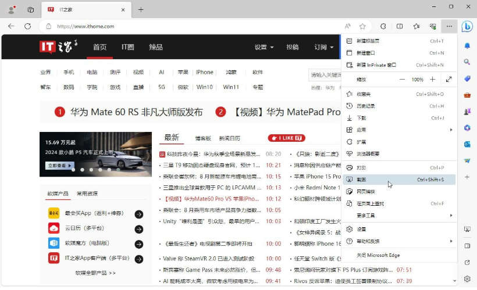Open the sidebar notifications bell
This screenshot has height=290, width=477.
[x=467, y=46]
